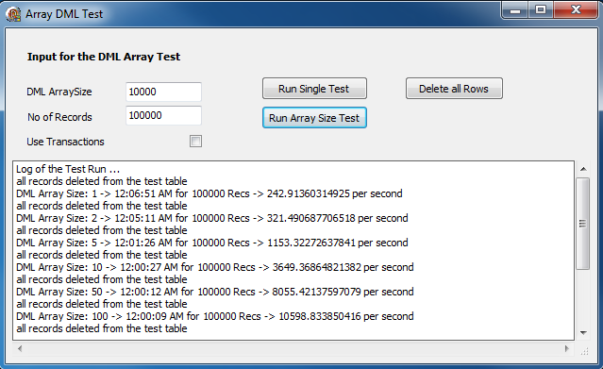Run the single test
Screen dimensions: 603x369
click(x=314, y=89)
